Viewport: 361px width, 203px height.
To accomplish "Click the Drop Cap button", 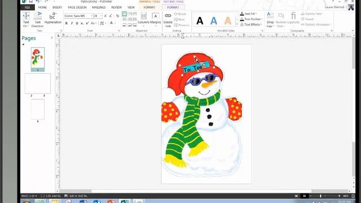I will click(x=270, y=20).
